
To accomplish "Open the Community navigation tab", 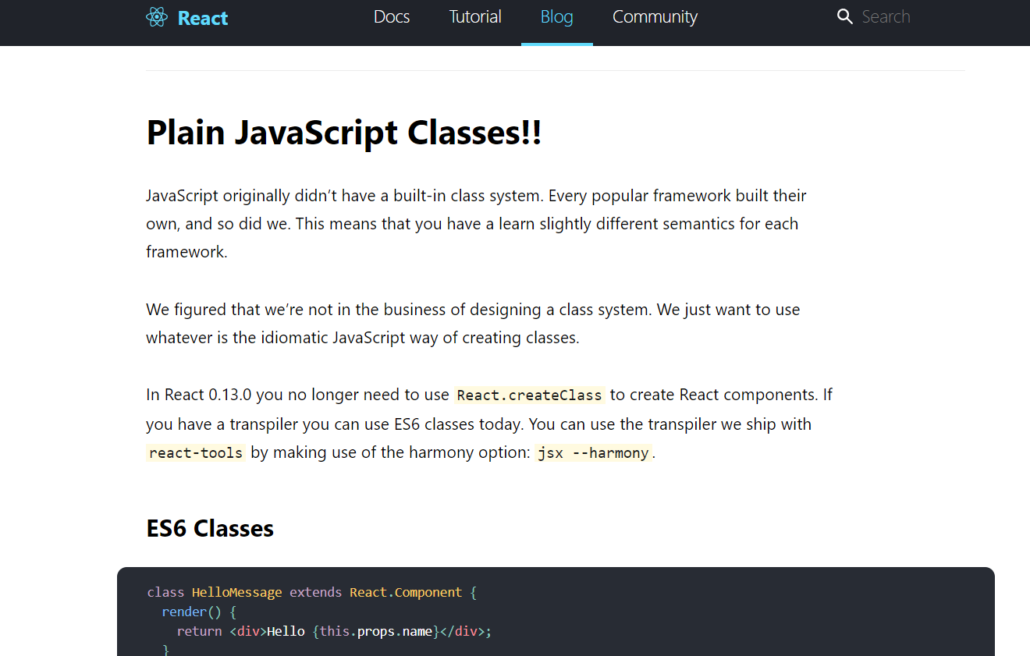I will [655, 16].
